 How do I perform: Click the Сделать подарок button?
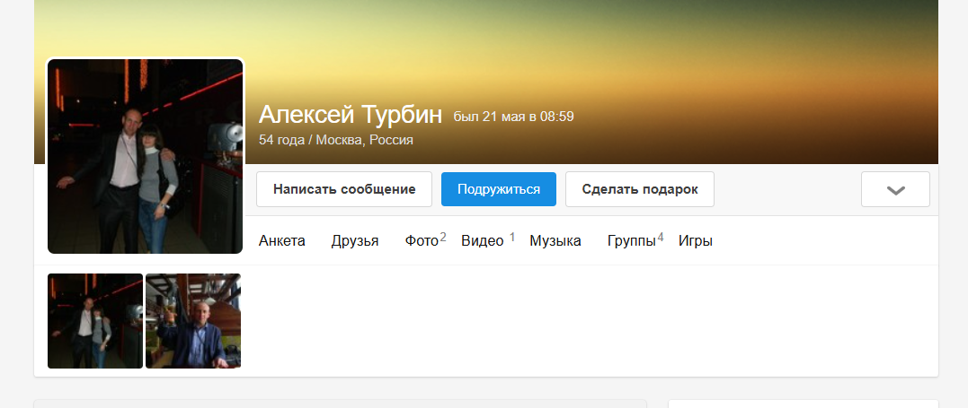point(640,189)
